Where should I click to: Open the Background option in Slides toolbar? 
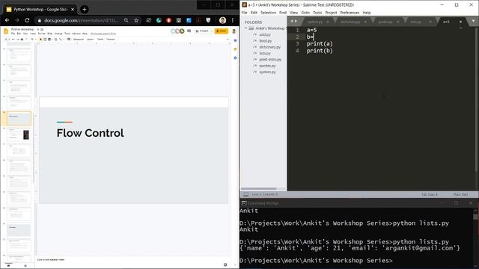click(x=79, y=40)
